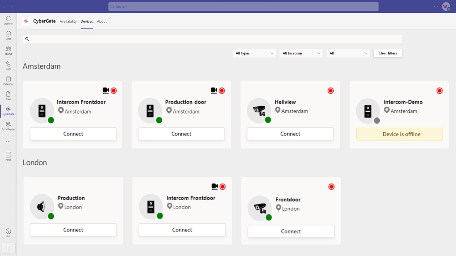The width and height of the screenshot is (456, 256).
Task: Click the Intercom-Demo intercom device icon
Action: point(368,111)
